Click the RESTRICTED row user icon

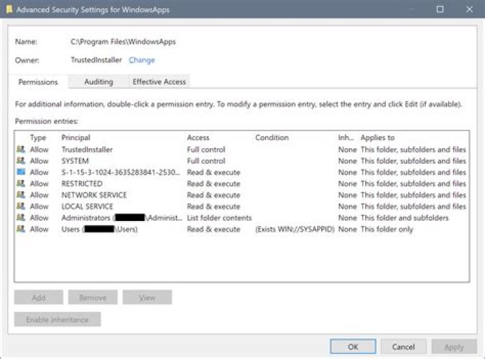(21, 183)
